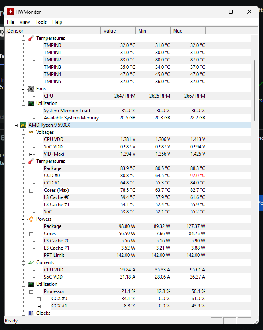Click the graph icon beside Ryzen Utilization

31,284
